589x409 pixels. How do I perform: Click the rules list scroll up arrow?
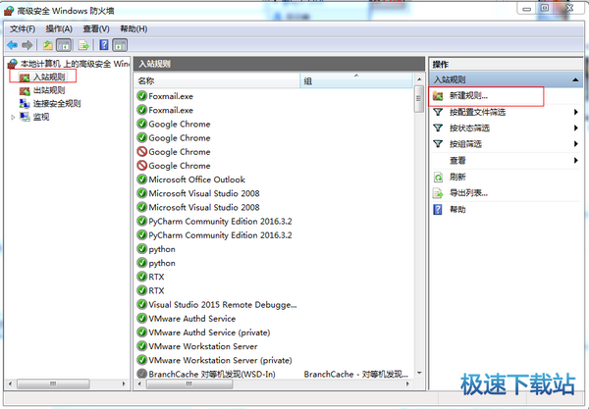(419, 79)
